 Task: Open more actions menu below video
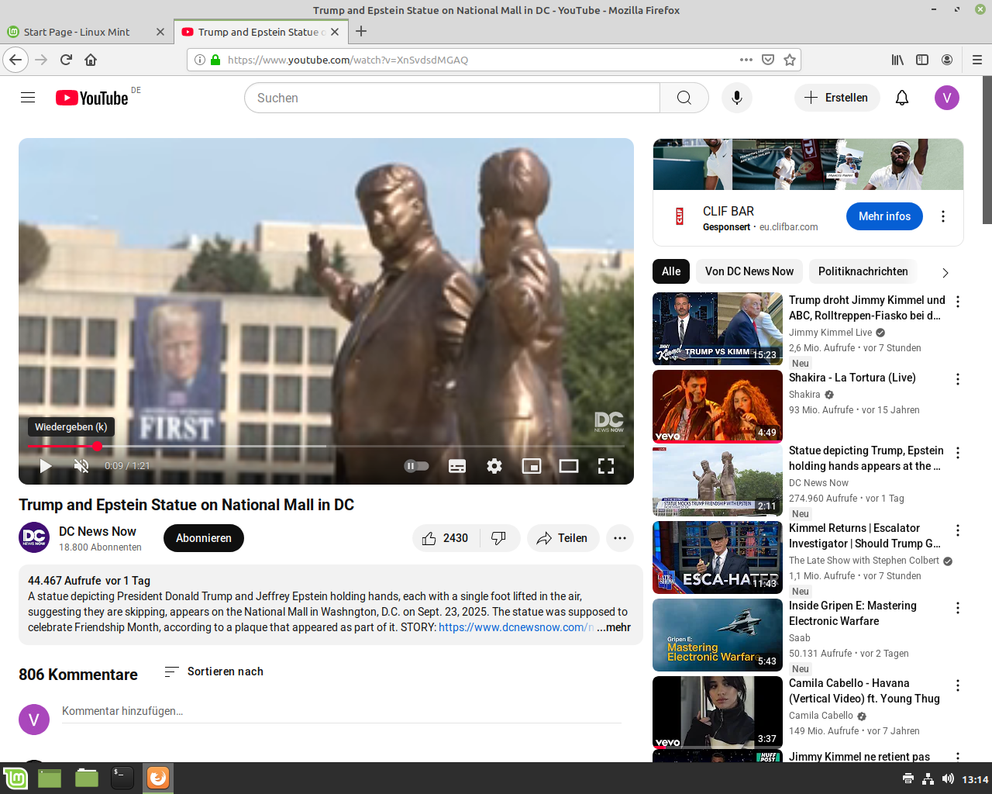pyautogui.click(x=620, y=538)
